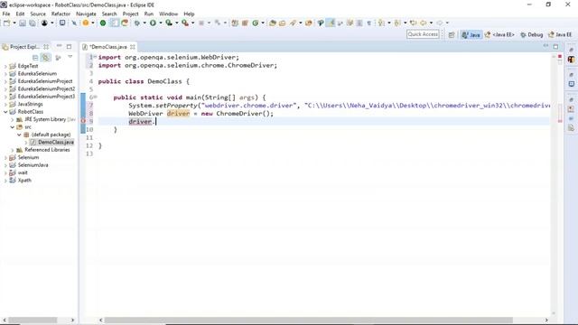Image resolution: width=578 pixels, height=325 pixels.
Task: Click the Back navigation arrow icon
Action: (424, 23)
